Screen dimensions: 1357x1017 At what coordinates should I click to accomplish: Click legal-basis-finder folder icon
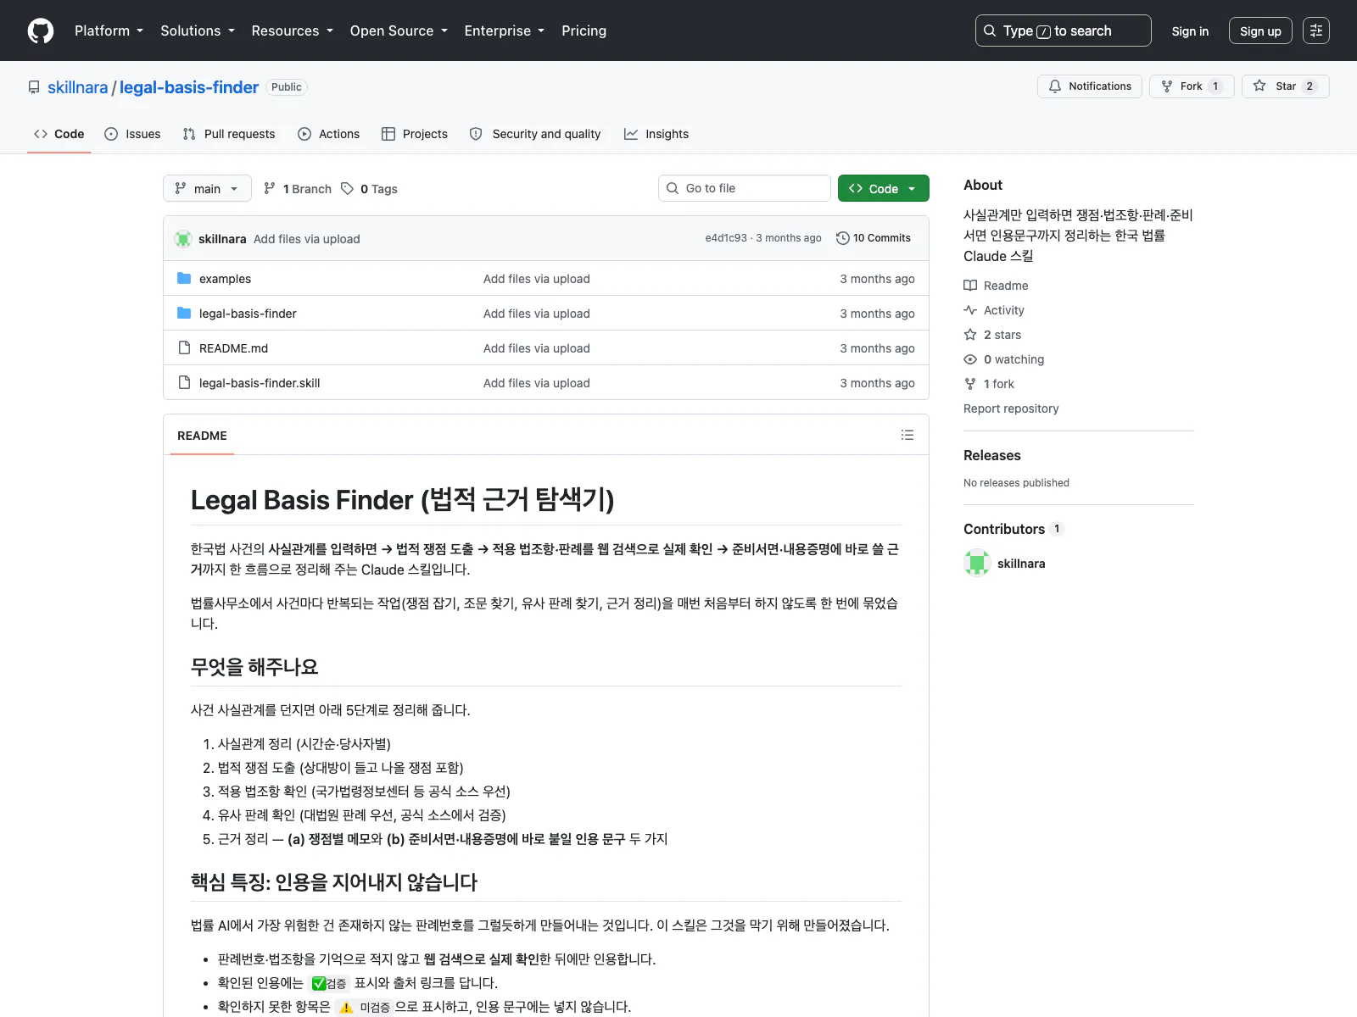click(184, 313)
